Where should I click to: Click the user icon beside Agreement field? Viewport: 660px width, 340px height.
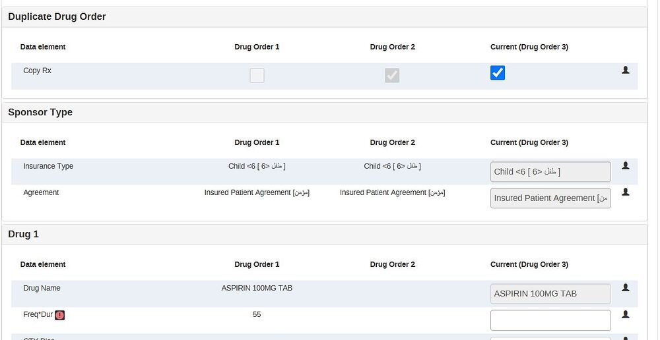pos(626,192)
